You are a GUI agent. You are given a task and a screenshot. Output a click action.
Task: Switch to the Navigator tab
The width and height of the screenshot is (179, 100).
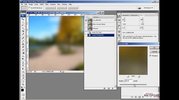tap(126, 15)
